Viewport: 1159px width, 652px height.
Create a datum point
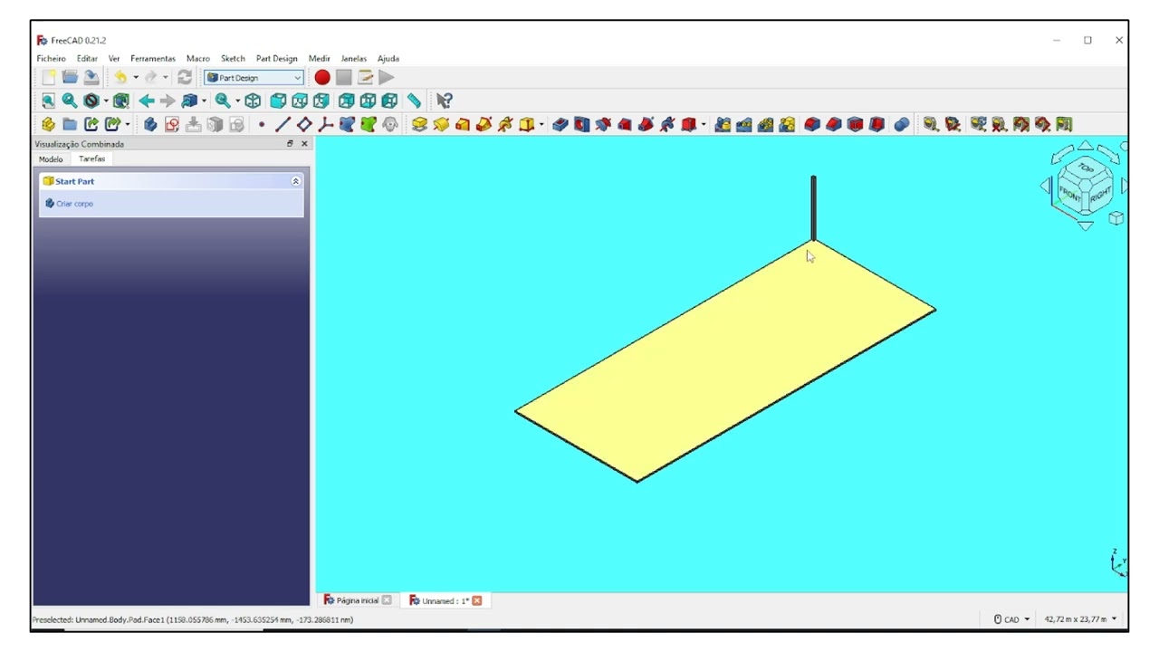click(262, 125)
